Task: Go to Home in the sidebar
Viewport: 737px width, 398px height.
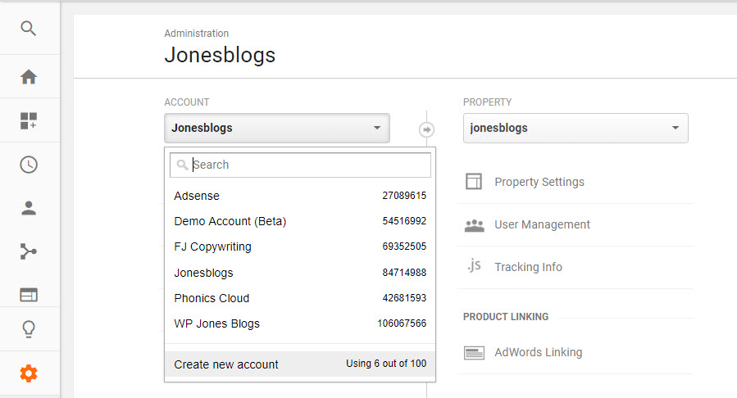Action: (x=29, y=76)
